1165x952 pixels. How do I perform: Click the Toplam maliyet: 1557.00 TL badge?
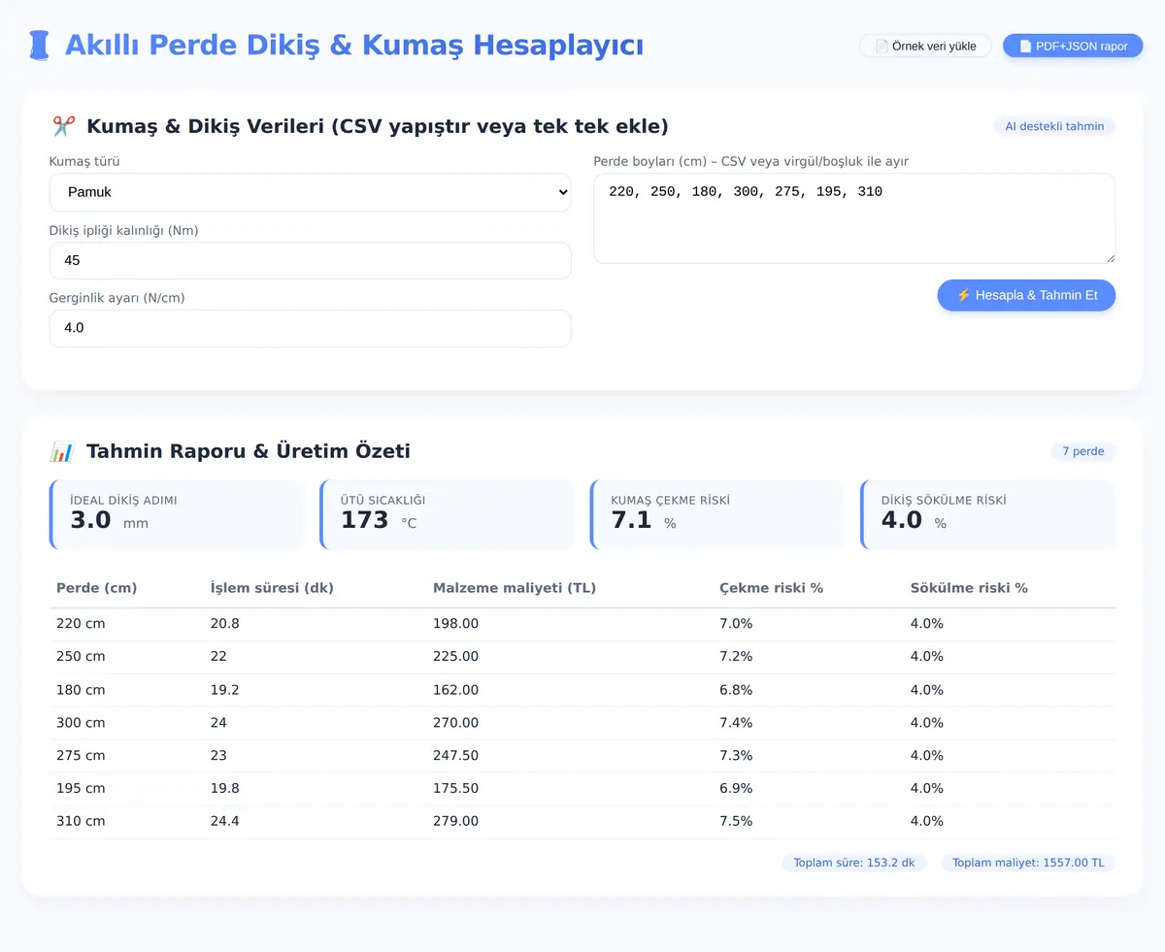tap(1028, 863)
